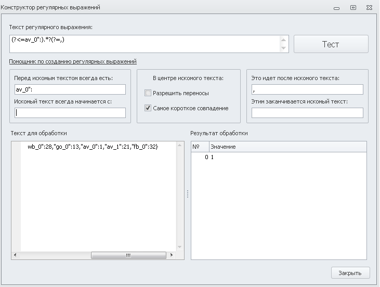Focus the regular expression text field
The width and height of the screenshot is (380, 287).
(x=145, y=44)
